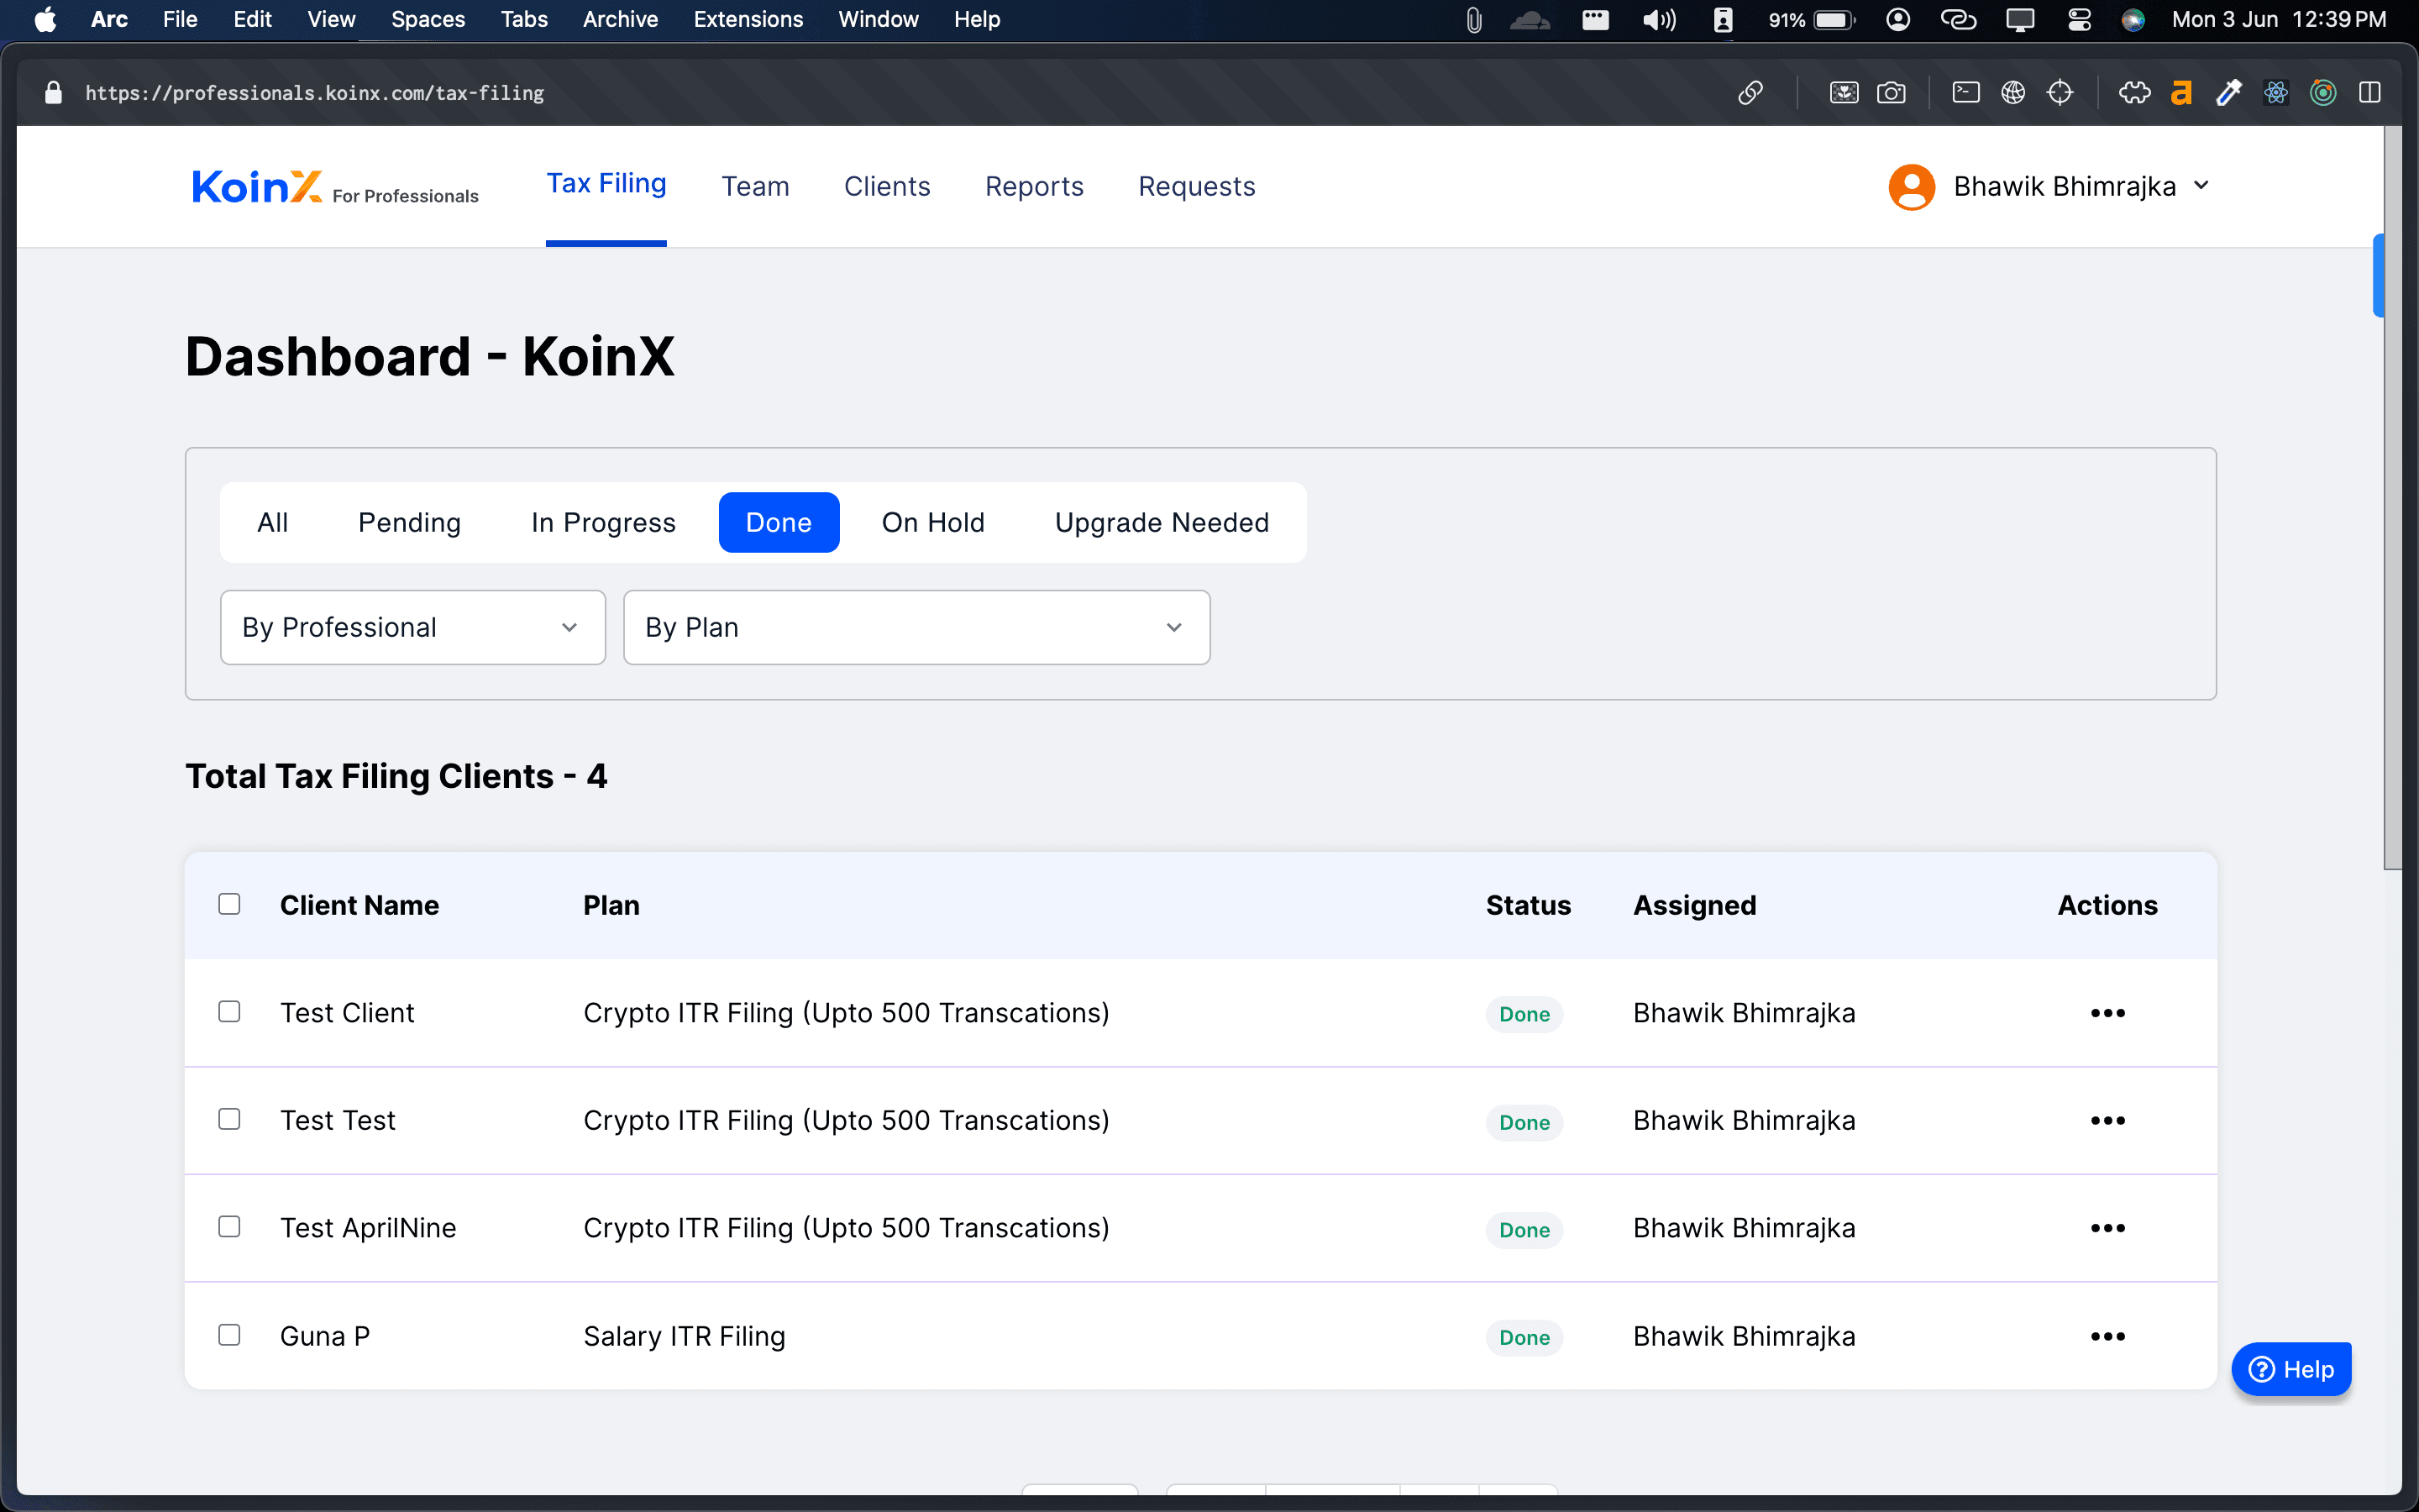
Task: Open actions menu for Test AprilNine
Action: [x=2107, y=1228]
